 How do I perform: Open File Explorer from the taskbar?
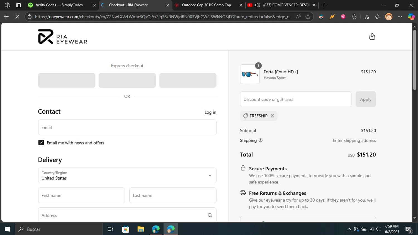click(x=141, y=229)
